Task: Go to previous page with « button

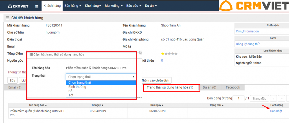Action: coord(273,98)
